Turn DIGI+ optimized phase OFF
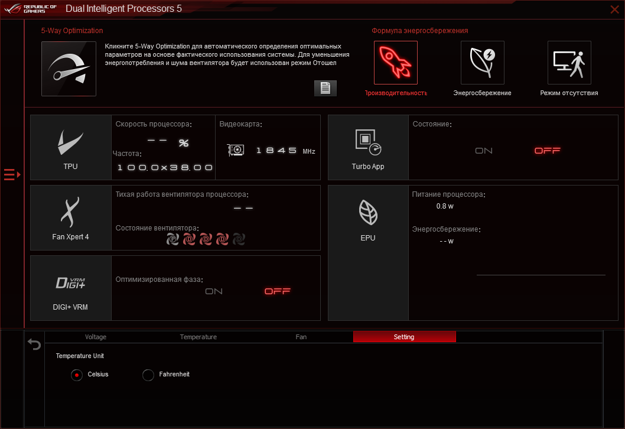This screenshot has height=429, width=625. click(x=278, y=291)
